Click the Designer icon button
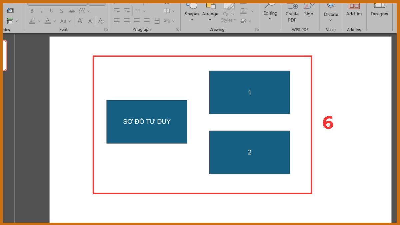Viewport: 400px width, 225px height. (379, 10)
